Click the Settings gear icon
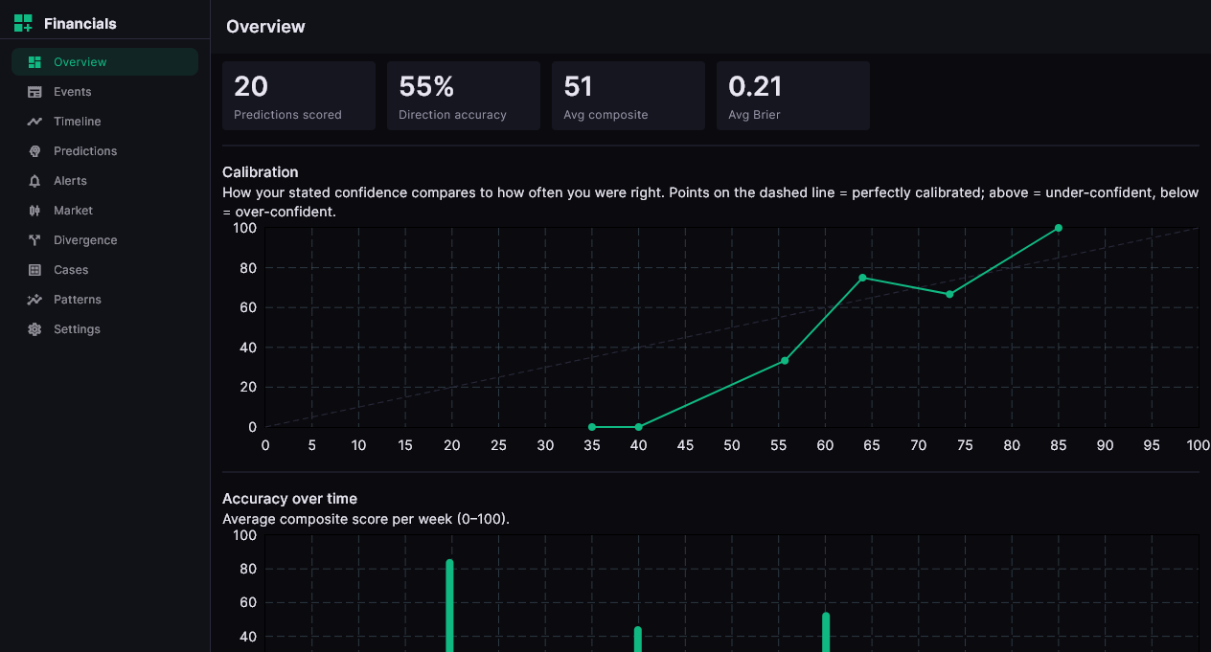Screen dimensions: 1211x652 point(34,329)
